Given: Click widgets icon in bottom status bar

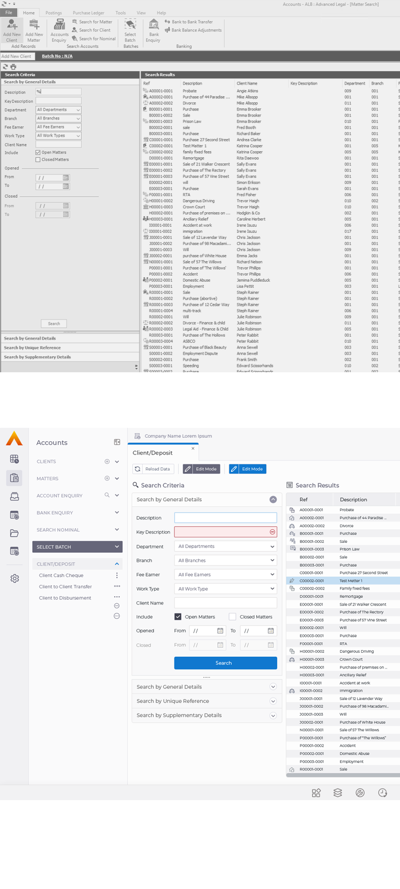Looking at the screenshot, I should [316, 793].
